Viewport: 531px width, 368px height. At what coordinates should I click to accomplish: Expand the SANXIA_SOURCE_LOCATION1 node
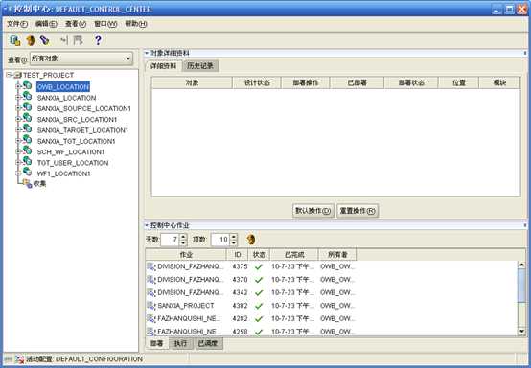pyautogui.click(x=18, y=108)
